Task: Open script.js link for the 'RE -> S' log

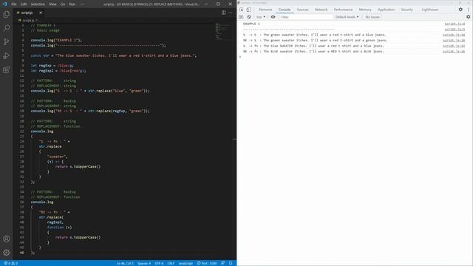Action: pos(454,41)
